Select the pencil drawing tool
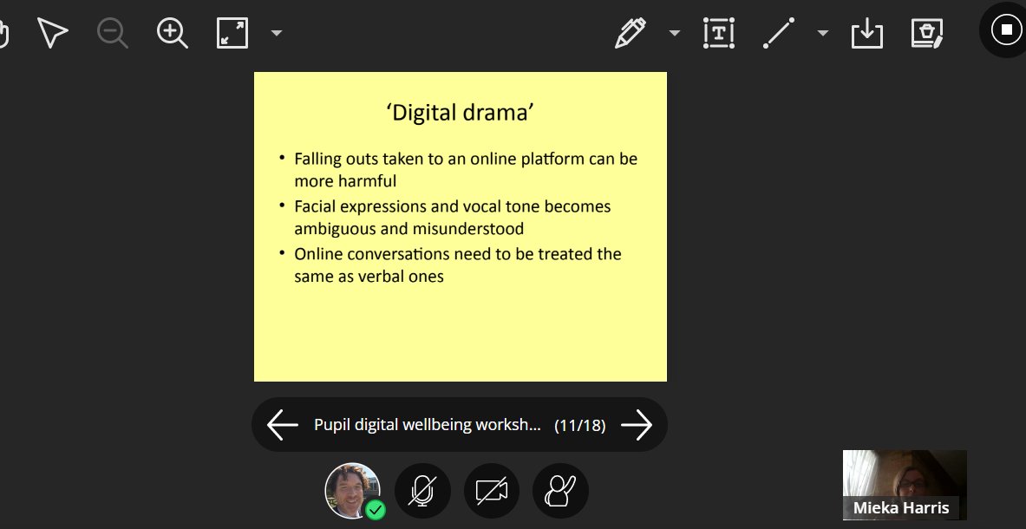Viewport: 1026px width, 529px height. click(x=631, y=33)
